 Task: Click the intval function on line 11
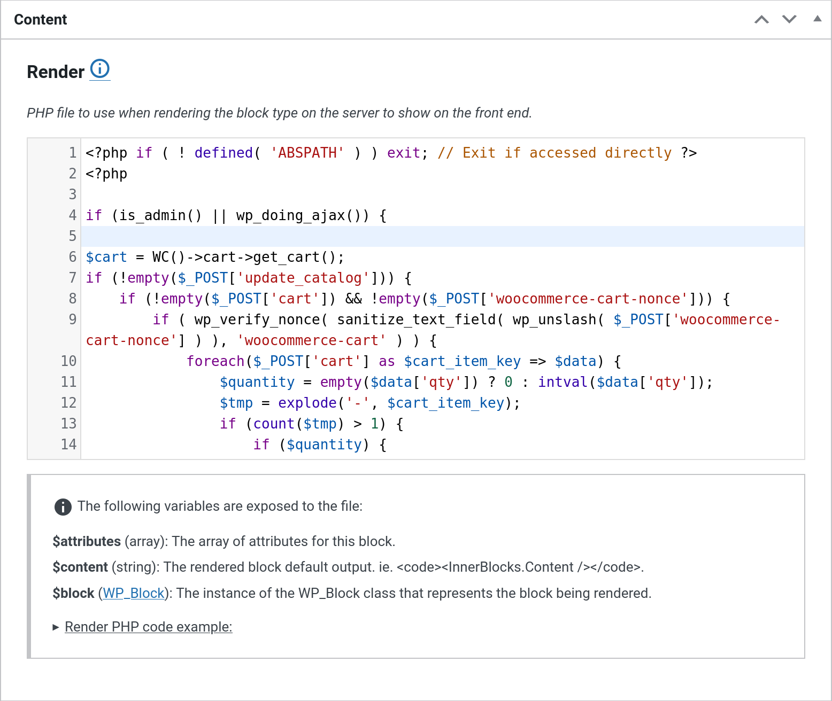(x=562, y=382)
